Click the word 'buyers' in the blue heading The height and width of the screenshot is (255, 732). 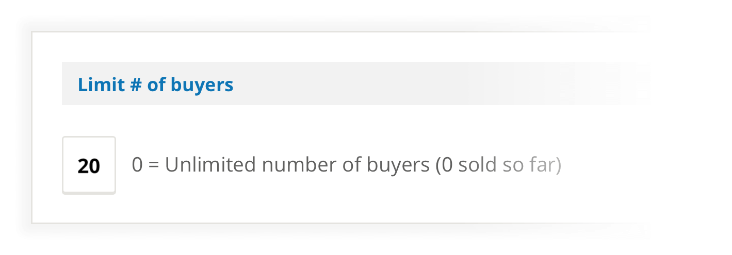(205, 86)
